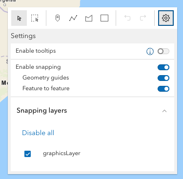Click the Settings panel title
Screen dimensions: 183x179
(23, 36)
